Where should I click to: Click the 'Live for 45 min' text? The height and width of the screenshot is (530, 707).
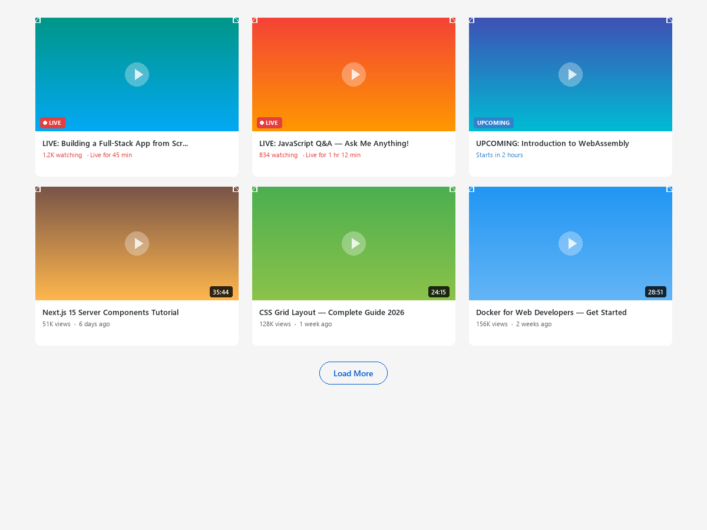[111, 155]
